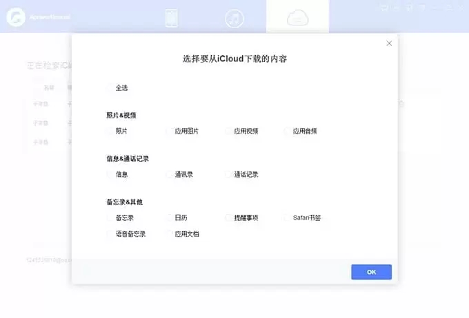
Task: Tick the 语音备忘录 voice memos checkbox
Action: point(110,234)
